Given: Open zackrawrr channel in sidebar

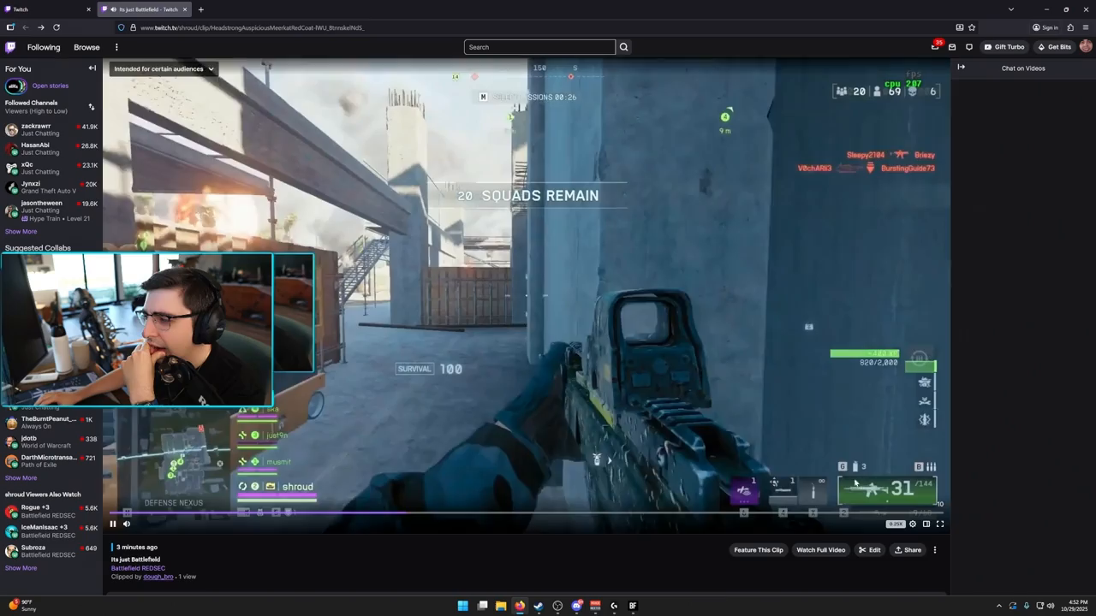Looking at the screenshot, I should click(x=51, y=130).
